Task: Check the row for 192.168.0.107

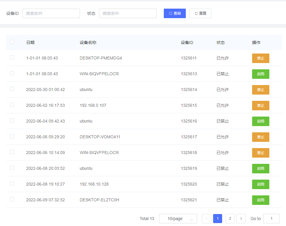Action: (12, 105)
